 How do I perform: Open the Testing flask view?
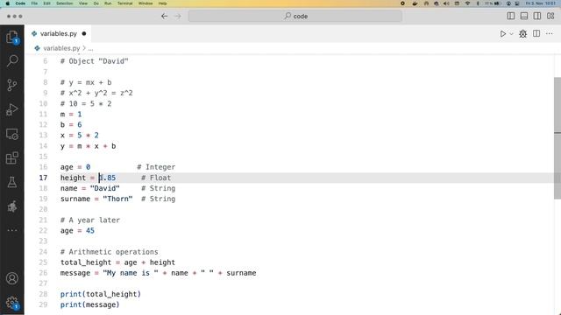(12, 182)
